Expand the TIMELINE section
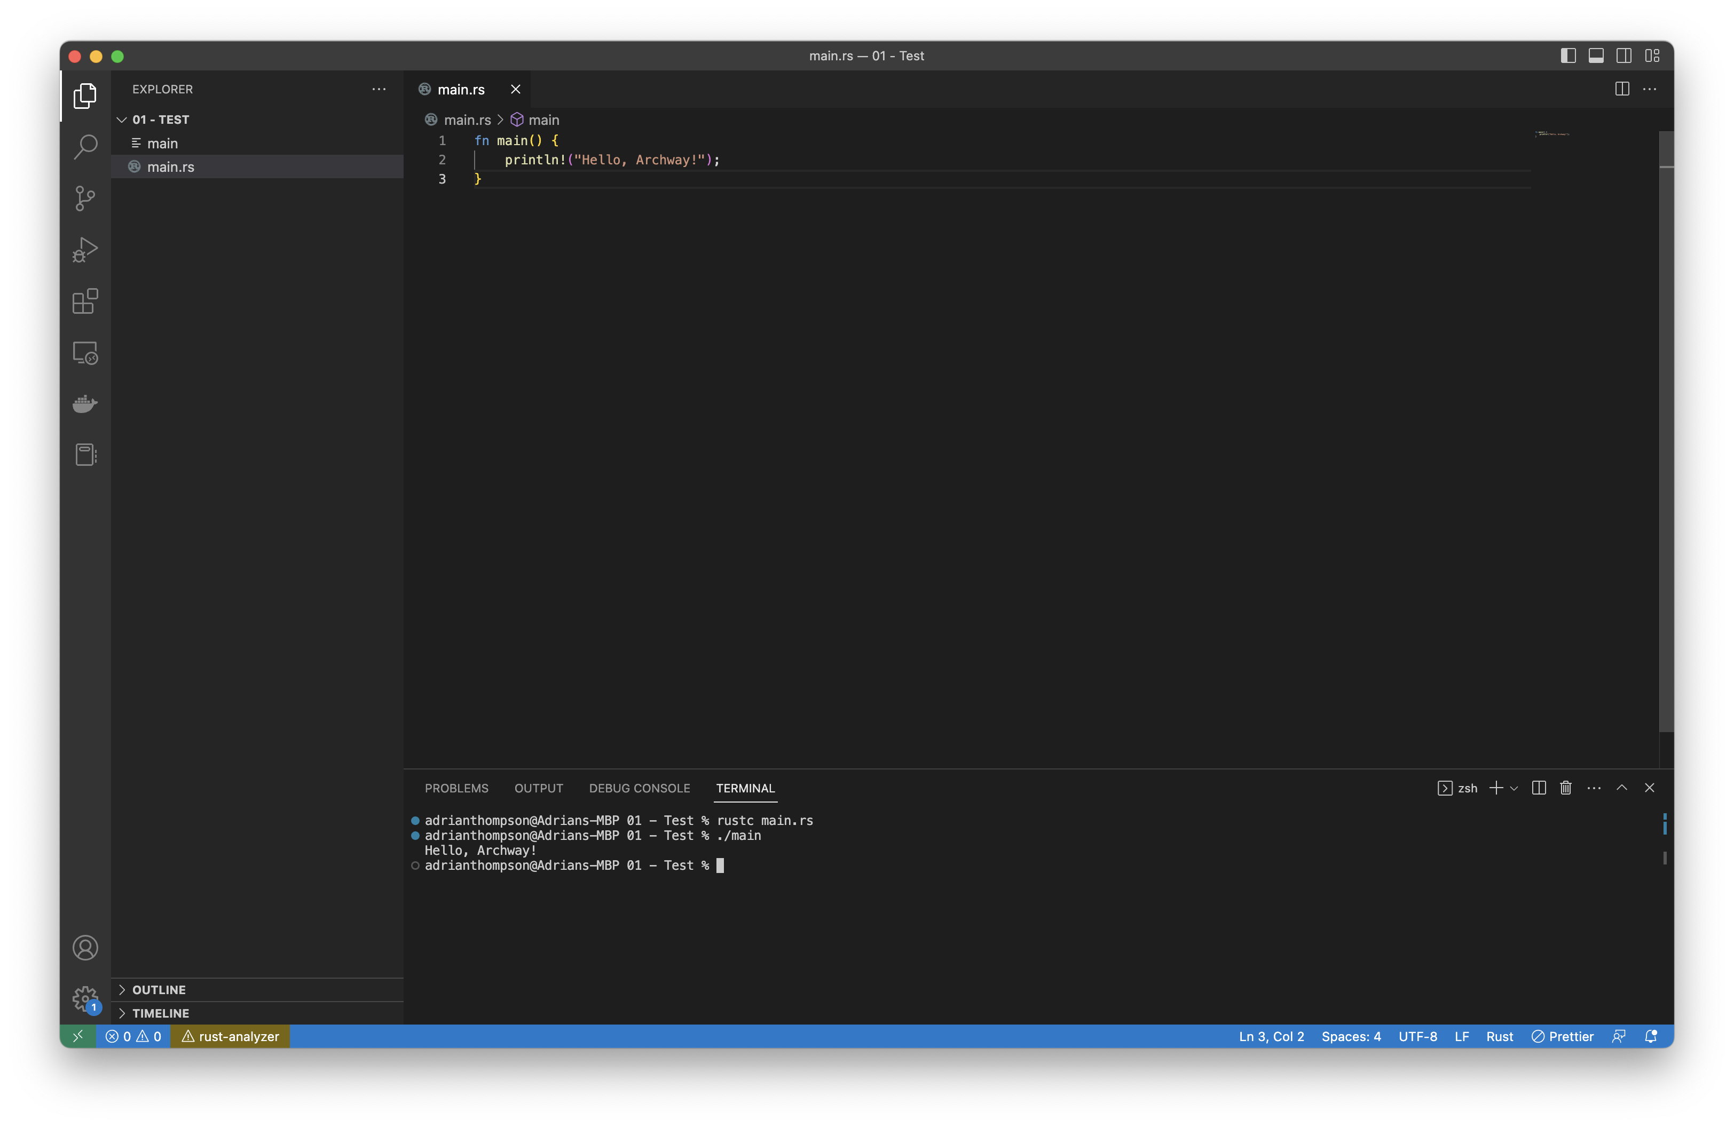 [x=160, y=1013]
